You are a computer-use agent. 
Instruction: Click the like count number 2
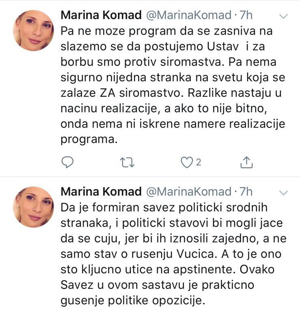pyautogui.click(x=199, y=163)
